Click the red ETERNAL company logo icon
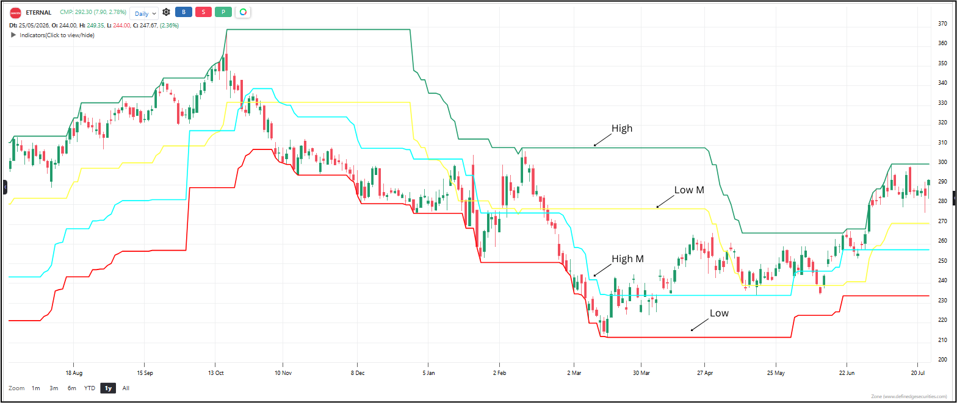The height and width of the screenshot is (403, 957). (16, 12)
